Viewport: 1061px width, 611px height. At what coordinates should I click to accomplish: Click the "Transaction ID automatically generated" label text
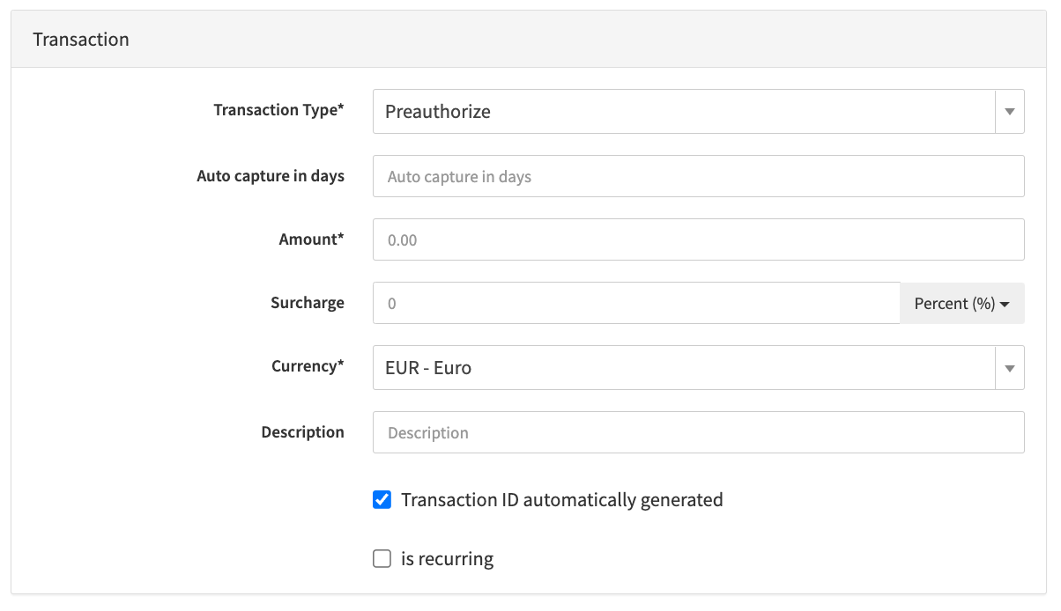[561, 500]
